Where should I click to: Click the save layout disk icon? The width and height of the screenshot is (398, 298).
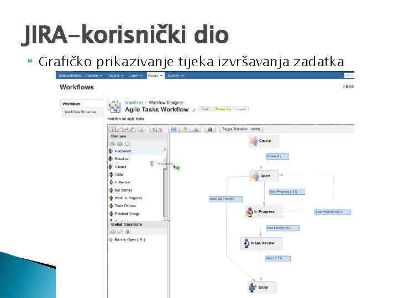174,129
